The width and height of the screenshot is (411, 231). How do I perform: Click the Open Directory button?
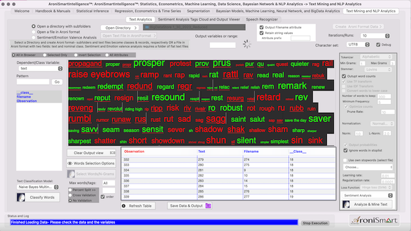(120, 28)
